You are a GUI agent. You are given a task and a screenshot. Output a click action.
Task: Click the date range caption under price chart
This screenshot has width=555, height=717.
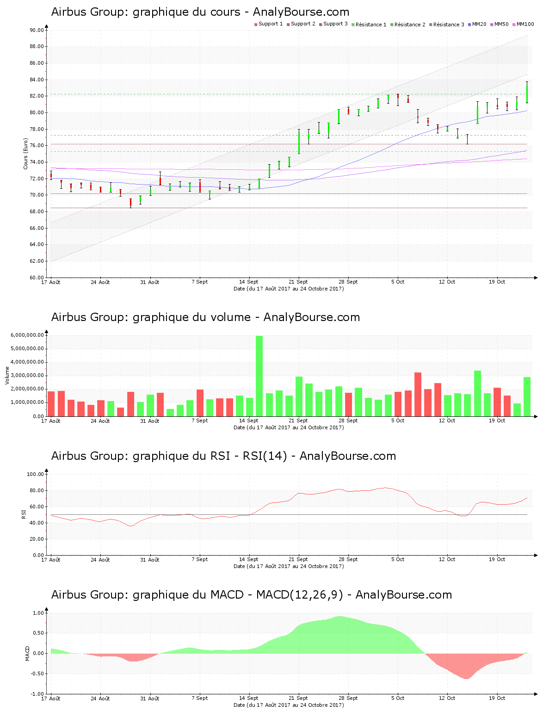click(289, 289)
